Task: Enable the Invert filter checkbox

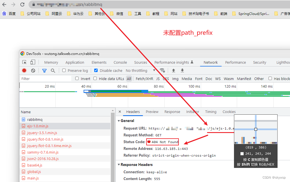Action: [77, 79]
